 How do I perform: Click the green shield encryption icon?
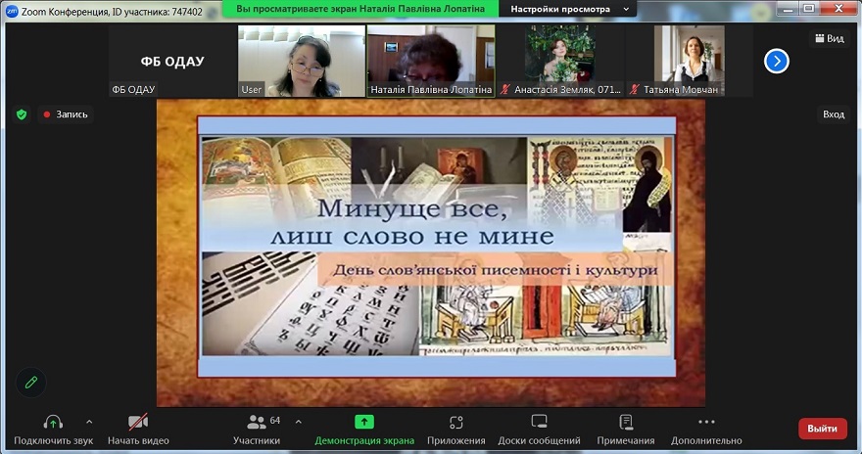click(x=22, y=114)
